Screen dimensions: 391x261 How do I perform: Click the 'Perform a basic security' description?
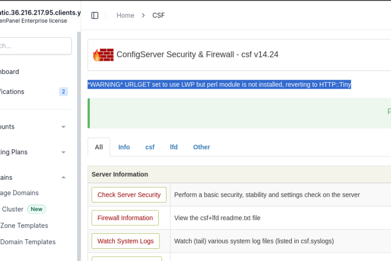(x=267, y=195)
